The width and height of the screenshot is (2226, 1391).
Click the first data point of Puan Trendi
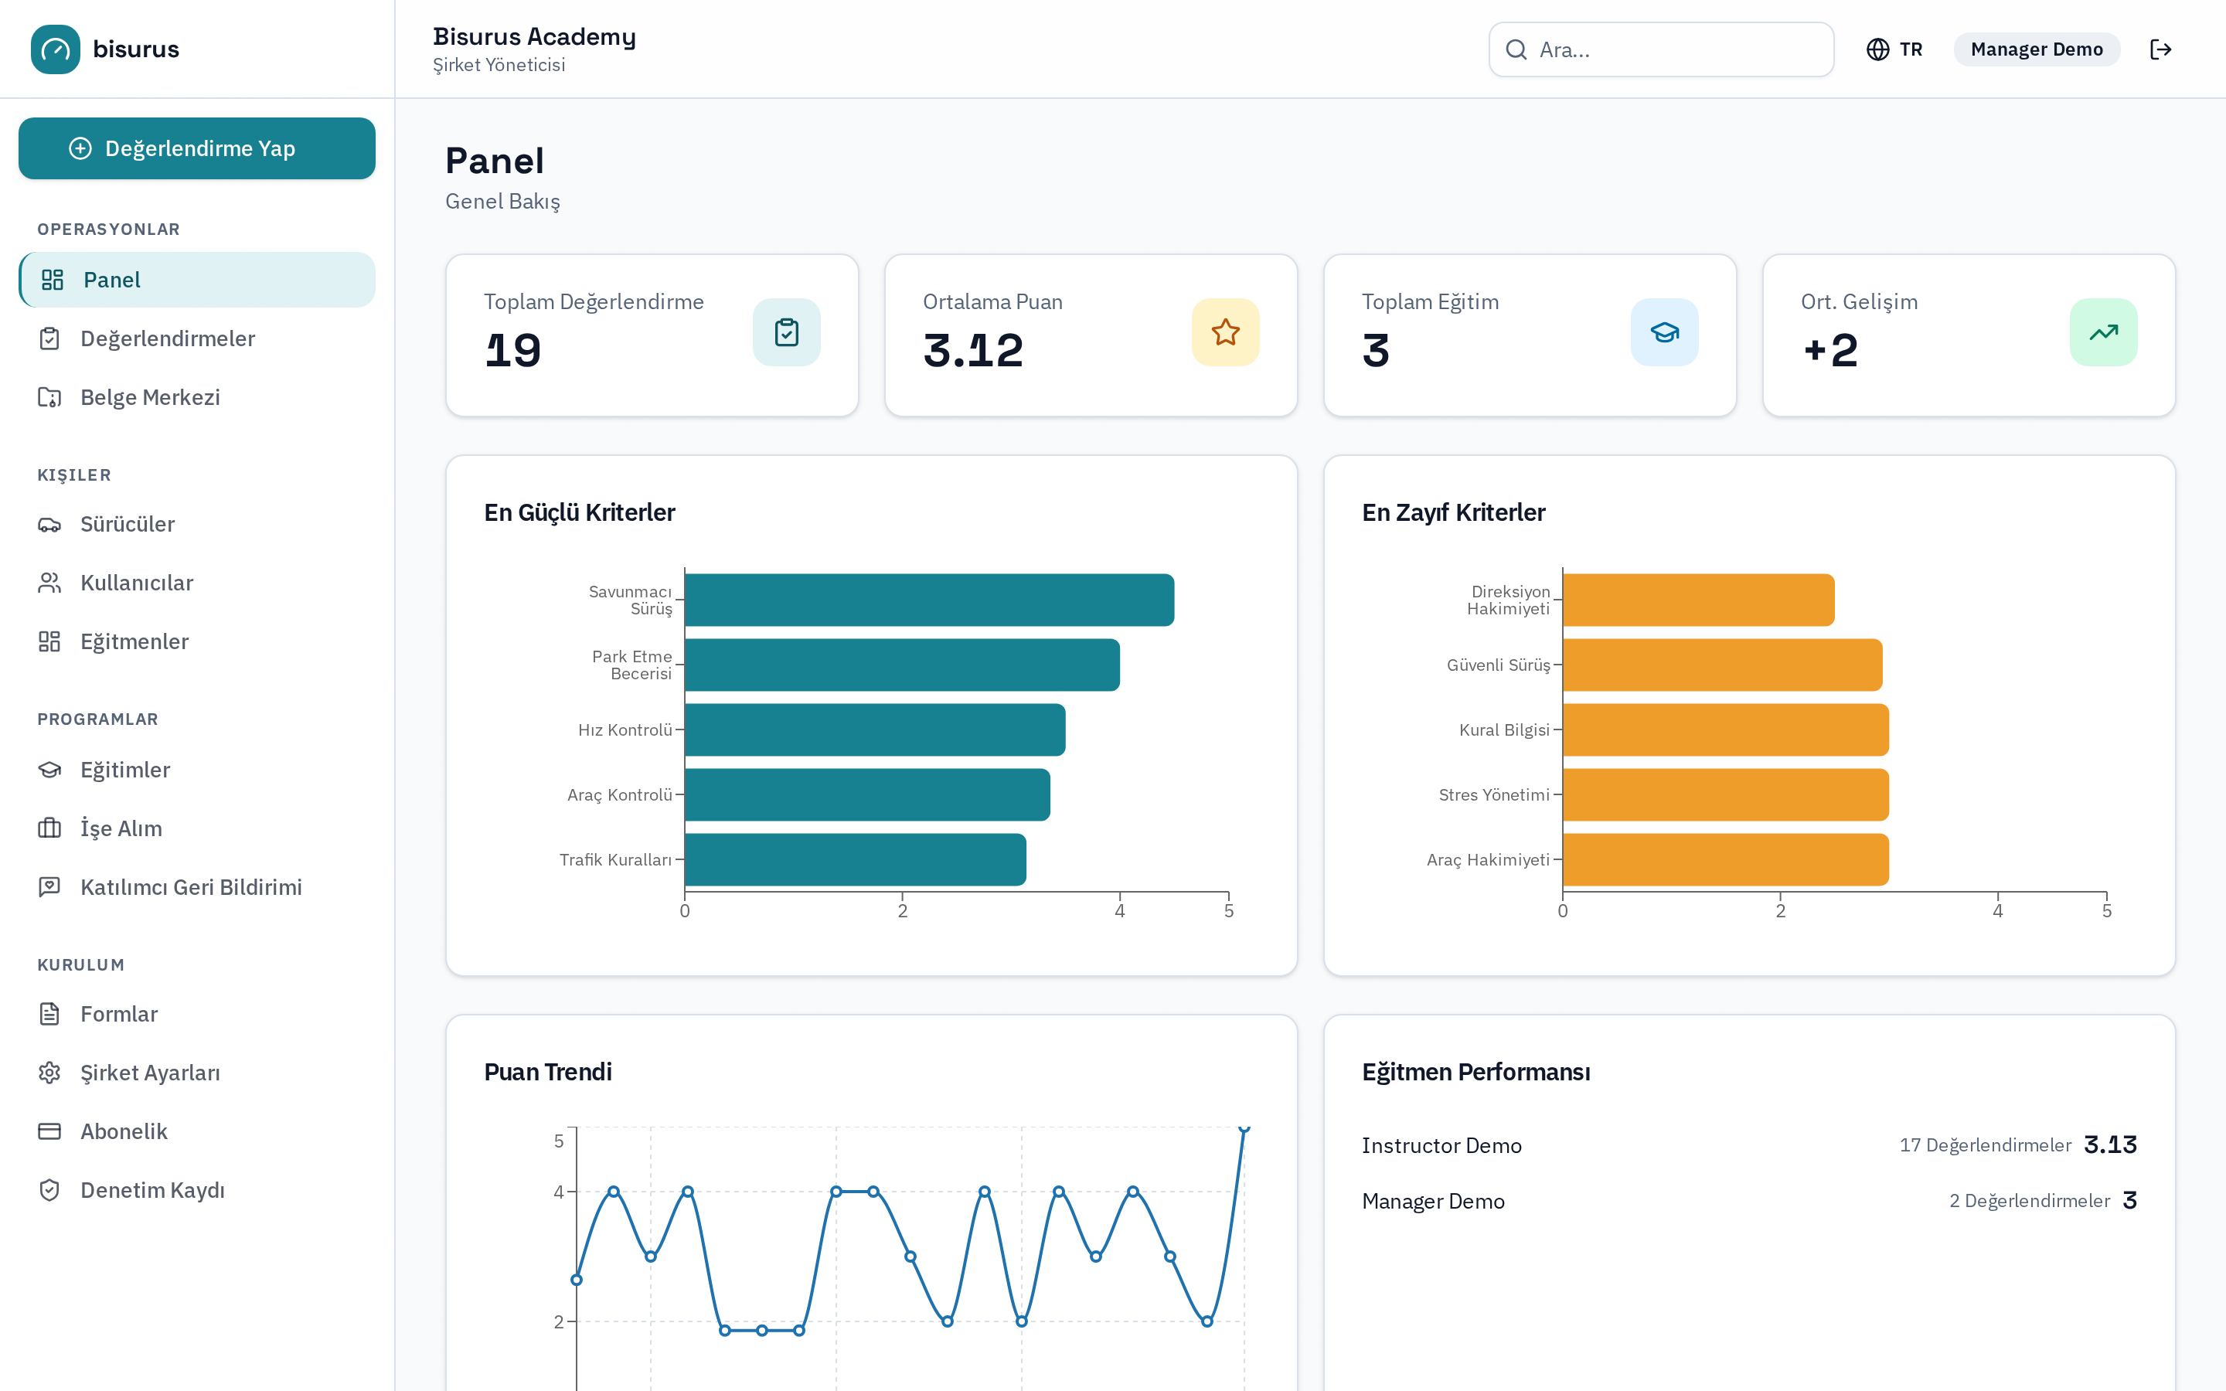click(x=577, y=1280)
